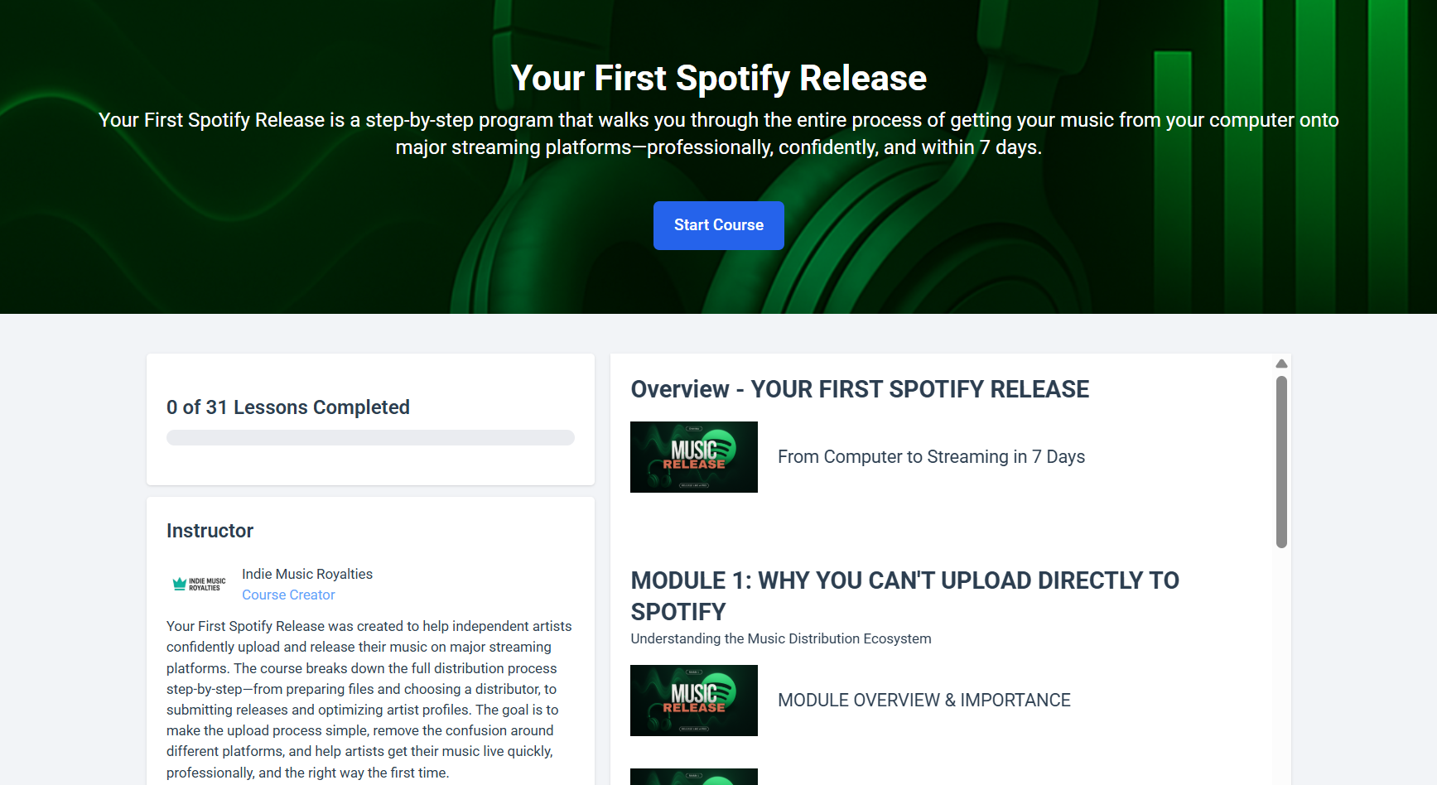
Task: Open From Computer to Streaming lesson thumbnail
Action: [694, 457]
